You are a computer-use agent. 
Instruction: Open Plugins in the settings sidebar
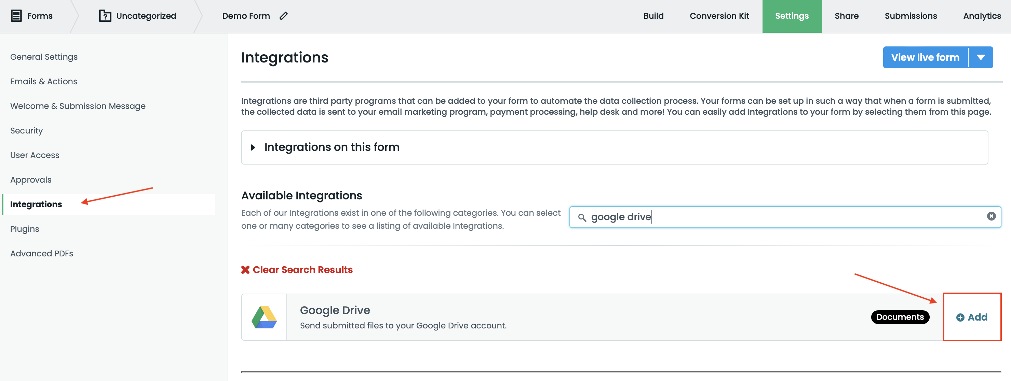[x=24, y=228]
